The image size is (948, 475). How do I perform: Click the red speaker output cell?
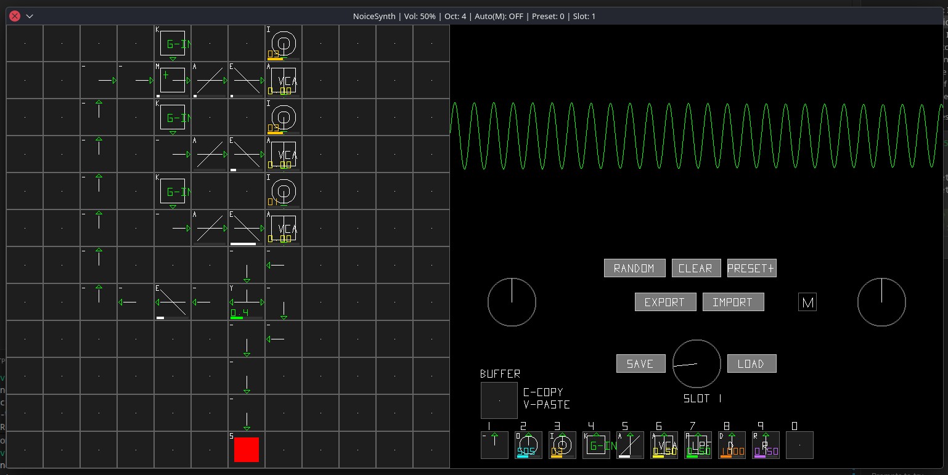247,450
